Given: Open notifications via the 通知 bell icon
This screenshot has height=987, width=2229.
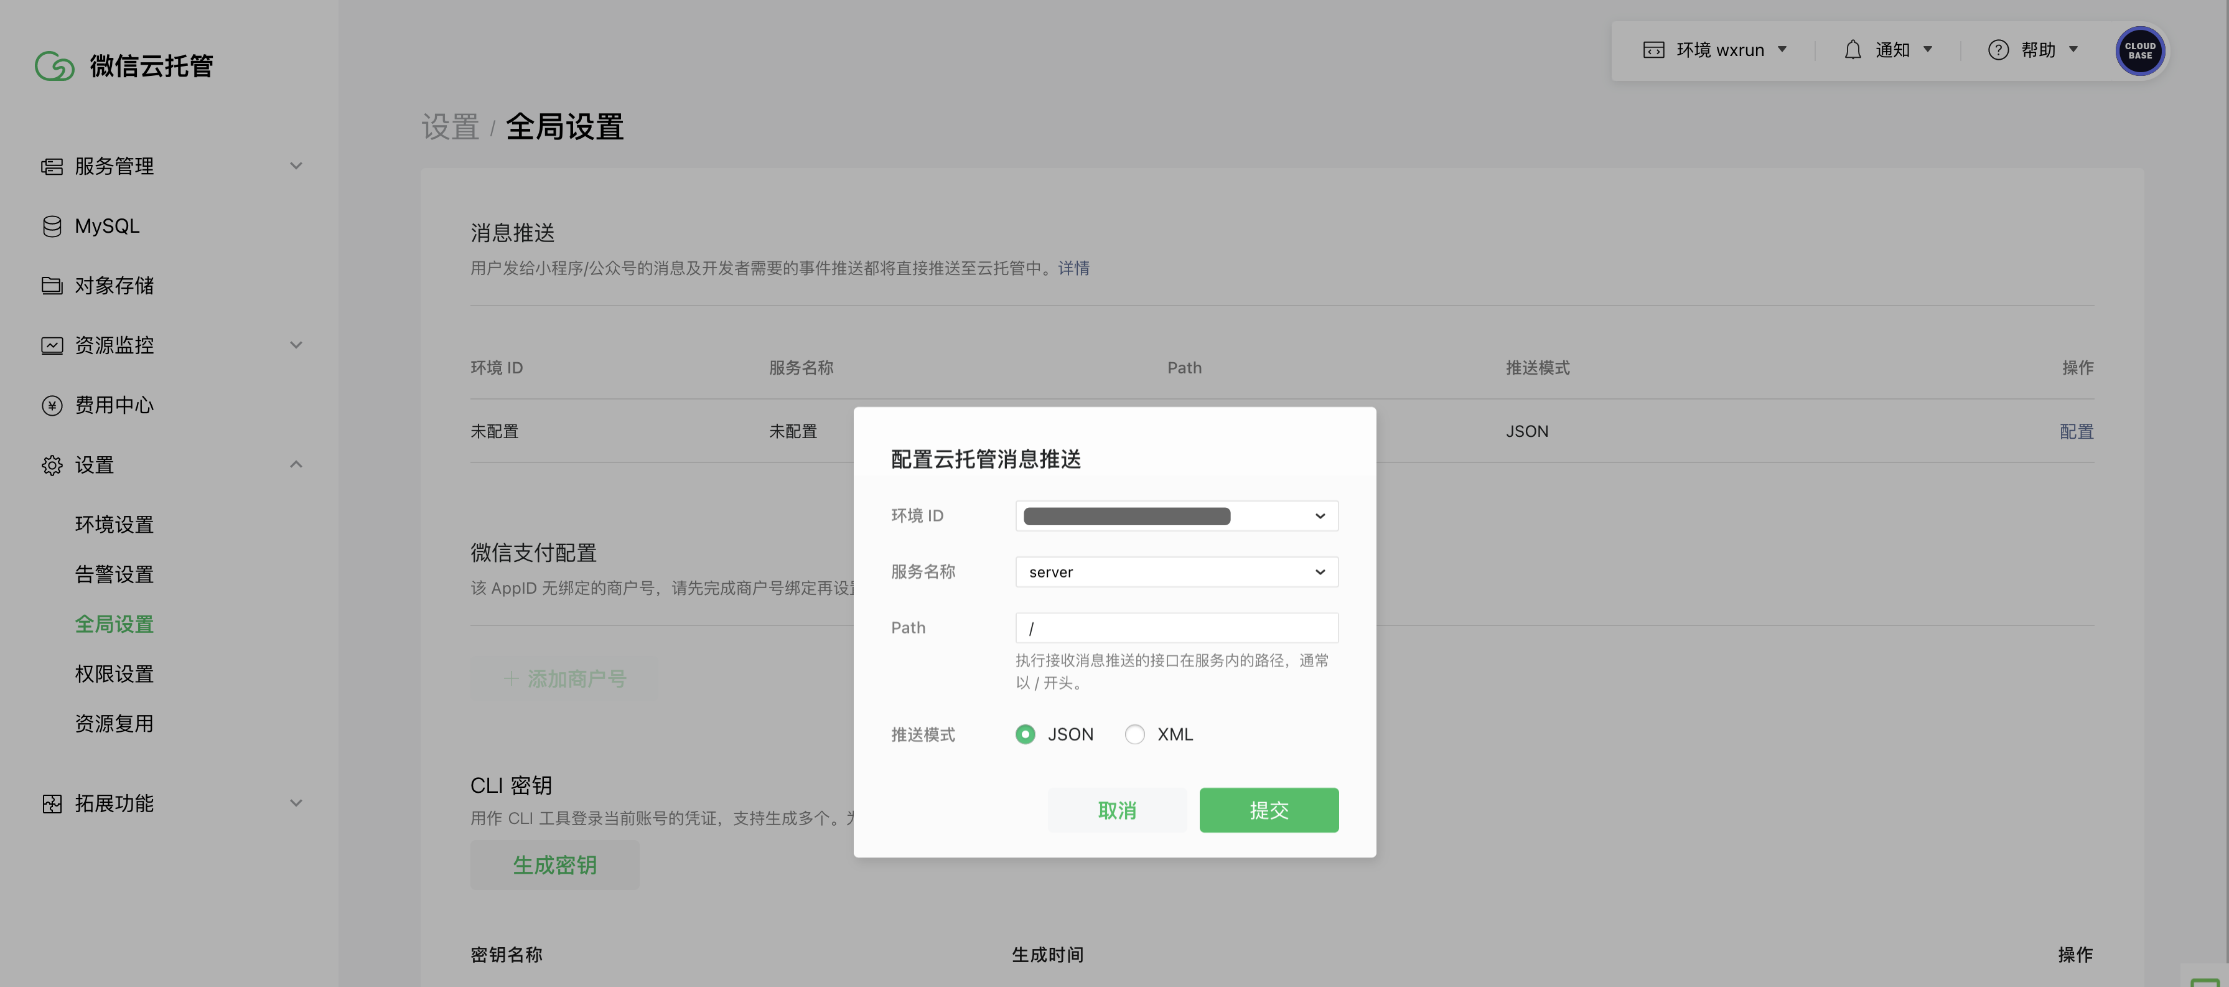Looking at the screenshot, I should tap(1853, 49).
